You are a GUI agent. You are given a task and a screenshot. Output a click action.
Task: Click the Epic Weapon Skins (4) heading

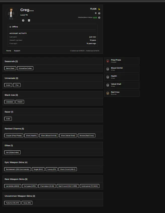click(x=16, y=163)
